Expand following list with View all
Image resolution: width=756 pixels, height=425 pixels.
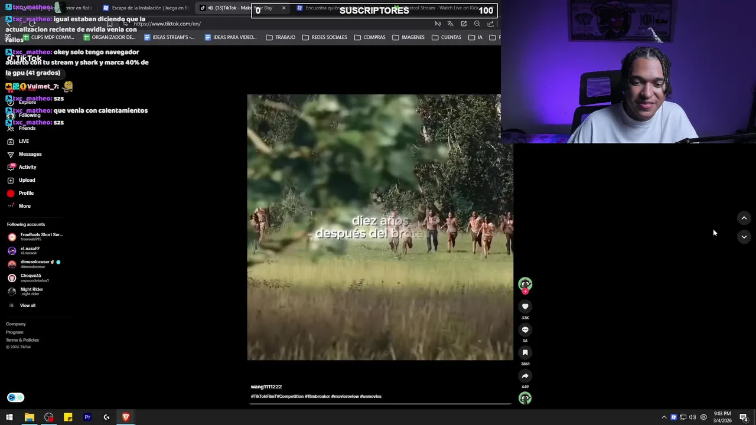22,305
